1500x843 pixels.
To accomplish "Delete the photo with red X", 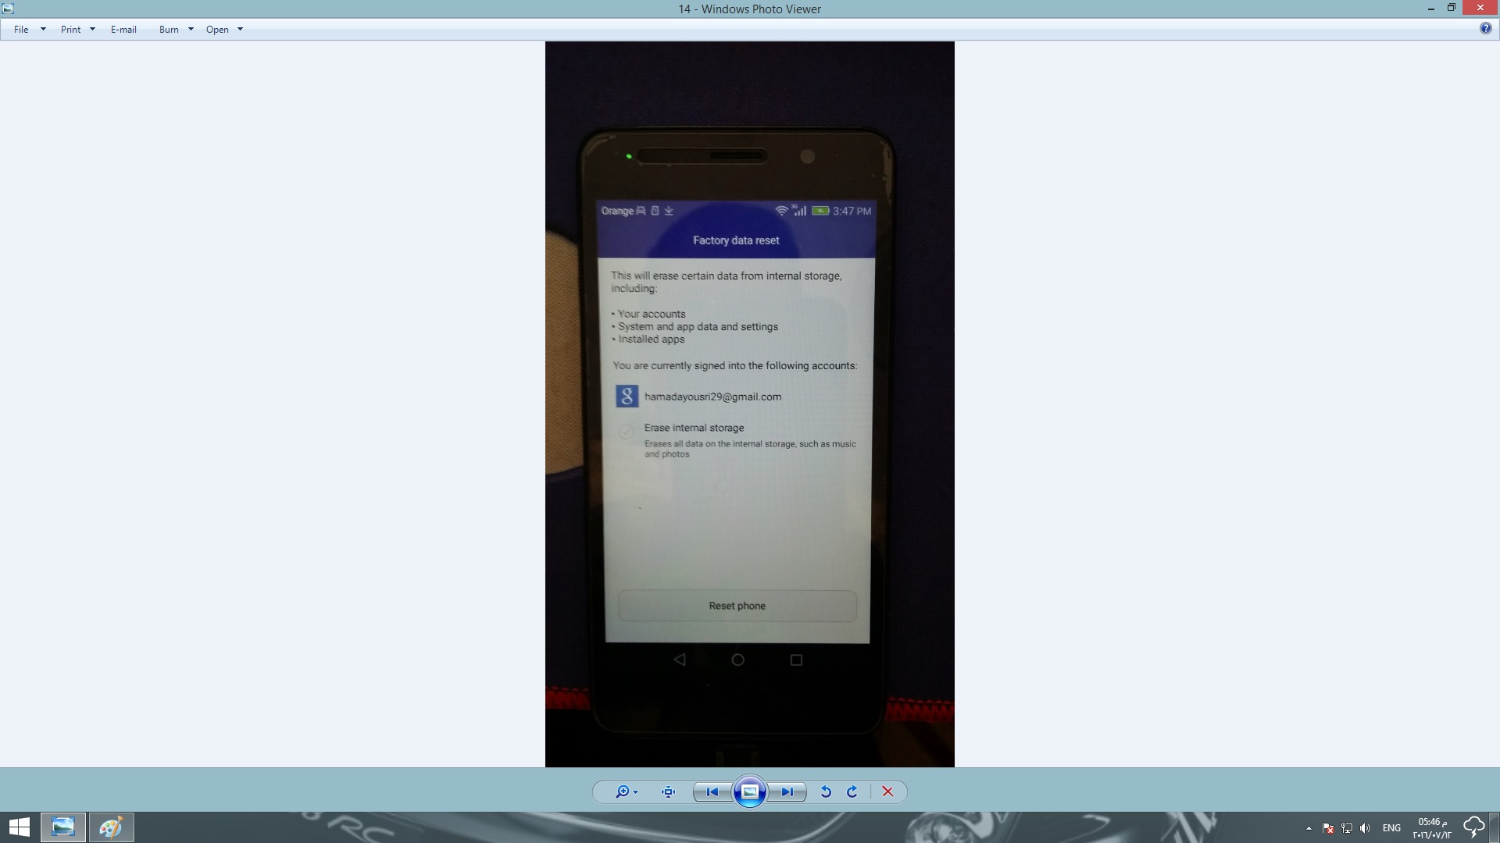I will point(887,791).
